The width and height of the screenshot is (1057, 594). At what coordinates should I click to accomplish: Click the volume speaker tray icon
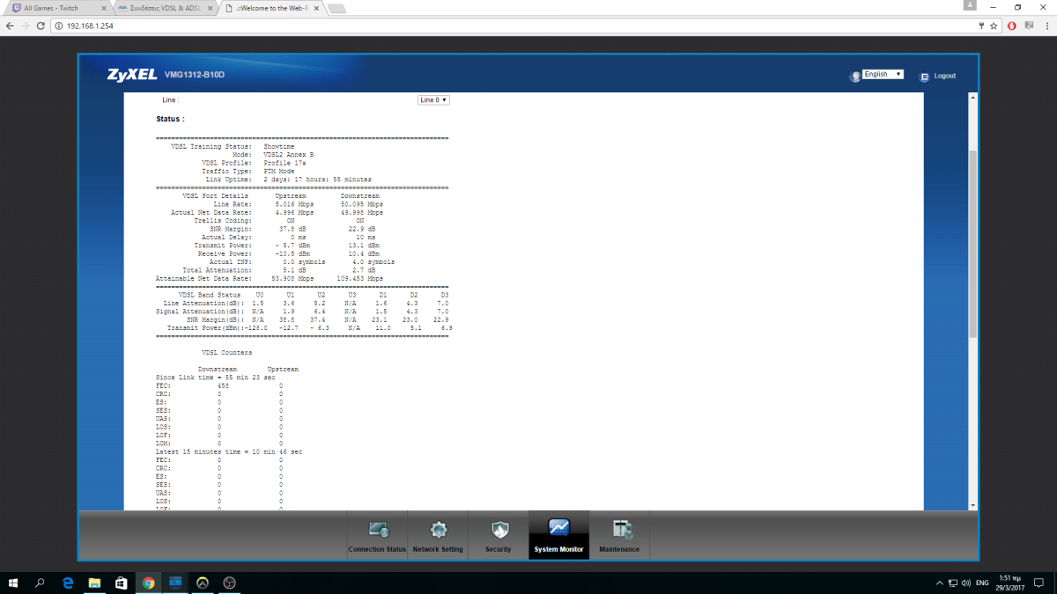point(965,583)
